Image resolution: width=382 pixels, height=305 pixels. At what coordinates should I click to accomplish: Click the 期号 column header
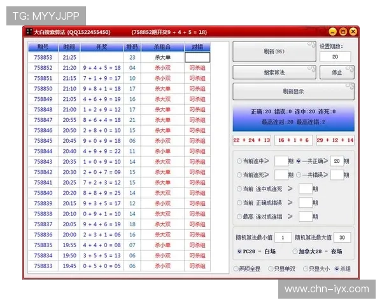[x=43, y=46]
